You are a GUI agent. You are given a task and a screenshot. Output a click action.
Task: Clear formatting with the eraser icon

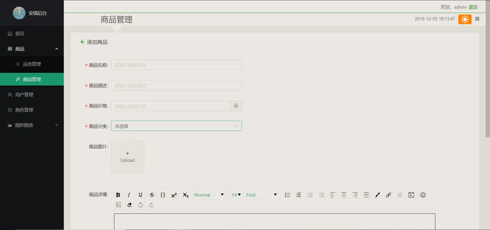[x=130, y=205]
